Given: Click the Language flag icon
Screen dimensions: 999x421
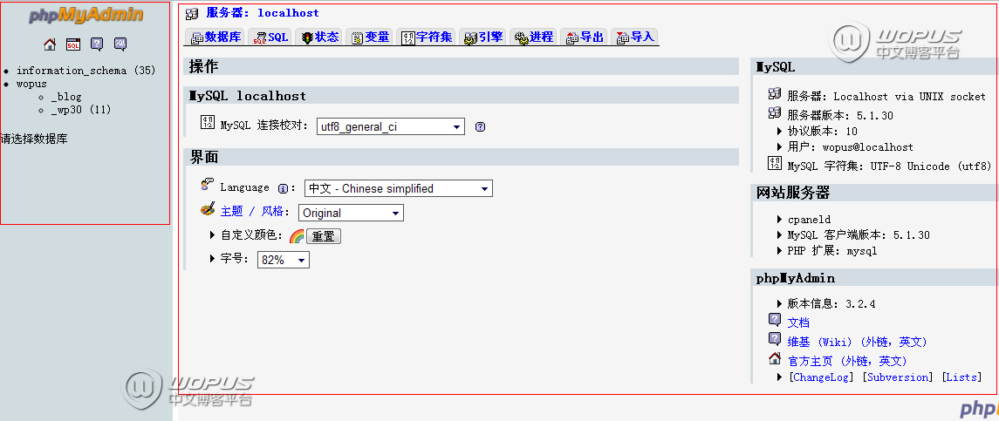Looking at the screenshot, I should click(207, 186).
